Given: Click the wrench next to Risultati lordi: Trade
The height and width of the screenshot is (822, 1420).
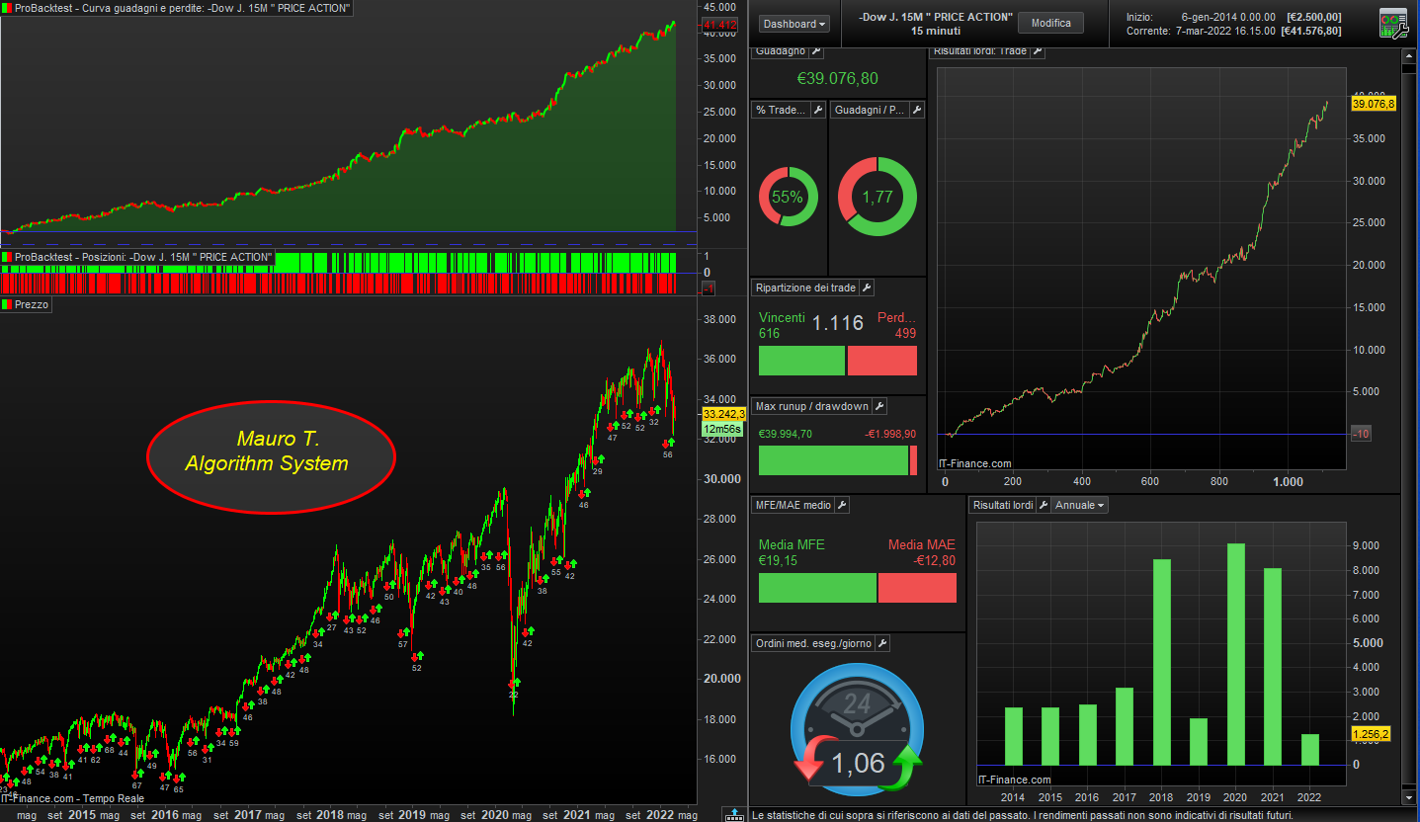Looking at the screenshot, I should click(x=1038, y=51).
